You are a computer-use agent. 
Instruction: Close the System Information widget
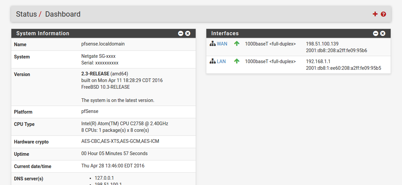188,33
